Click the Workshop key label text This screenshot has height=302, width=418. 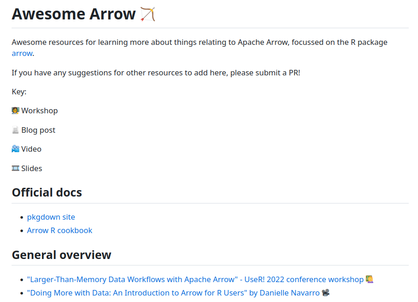(x=40, y=111)
